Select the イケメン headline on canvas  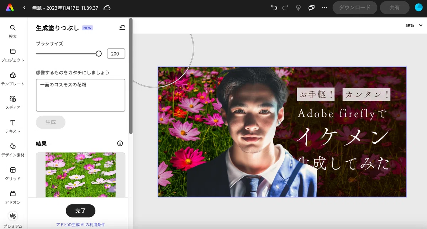(x=343, y=137)
